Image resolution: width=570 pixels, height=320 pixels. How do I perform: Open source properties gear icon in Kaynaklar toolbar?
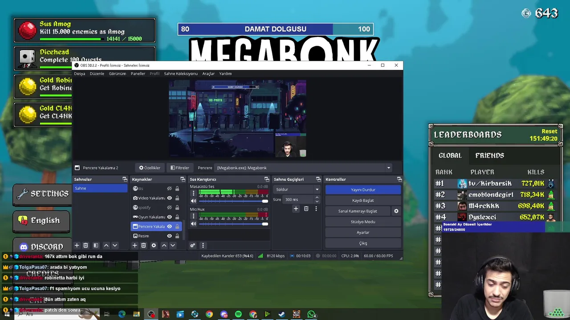154,245
